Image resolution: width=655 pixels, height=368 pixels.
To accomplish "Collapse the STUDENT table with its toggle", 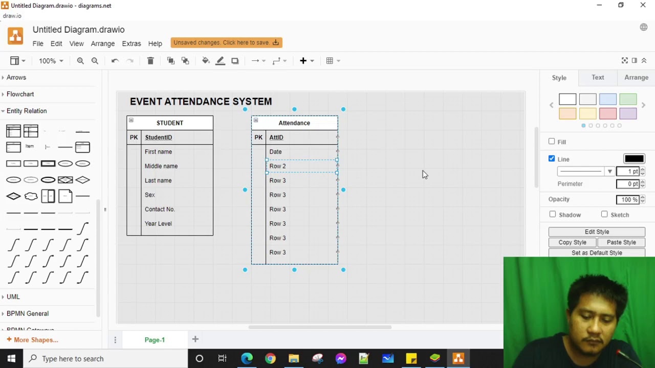I will point(131,120).
